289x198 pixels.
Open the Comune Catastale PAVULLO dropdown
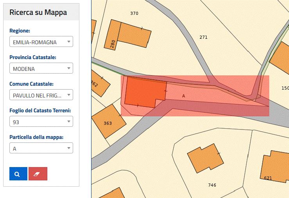41,95
